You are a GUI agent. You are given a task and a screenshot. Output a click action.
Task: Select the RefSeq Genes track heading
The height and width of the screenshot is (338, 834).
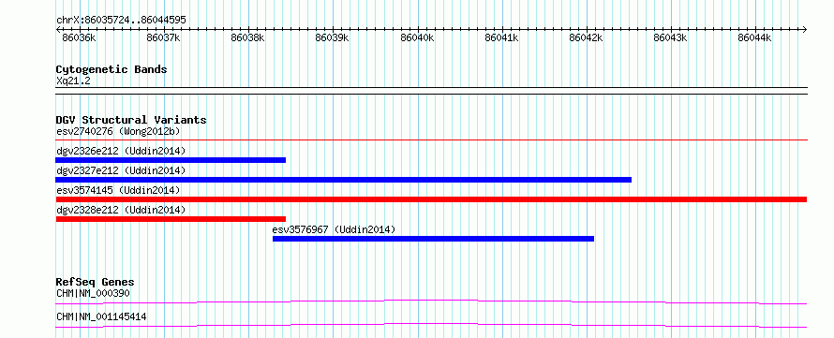pos(95,282)
